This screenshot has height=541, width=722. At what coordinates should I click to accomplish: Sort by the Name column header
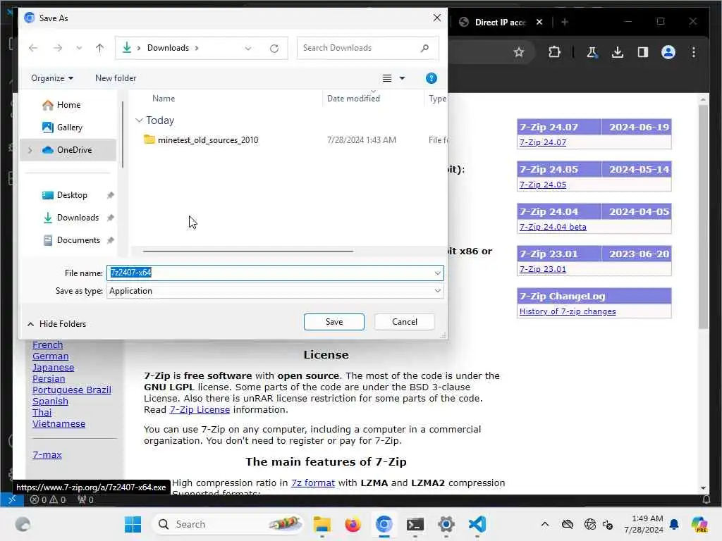point(164,99)
